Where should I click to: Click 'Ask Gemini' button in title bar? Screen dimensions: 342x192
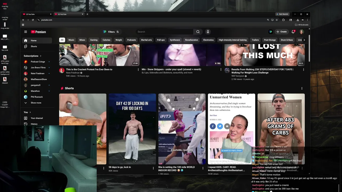click(282, 14)
